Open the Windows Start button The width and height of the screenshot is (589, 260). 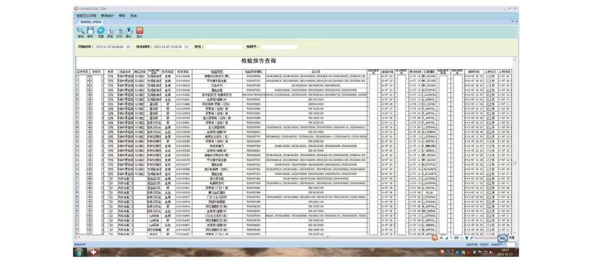[79, 252]
